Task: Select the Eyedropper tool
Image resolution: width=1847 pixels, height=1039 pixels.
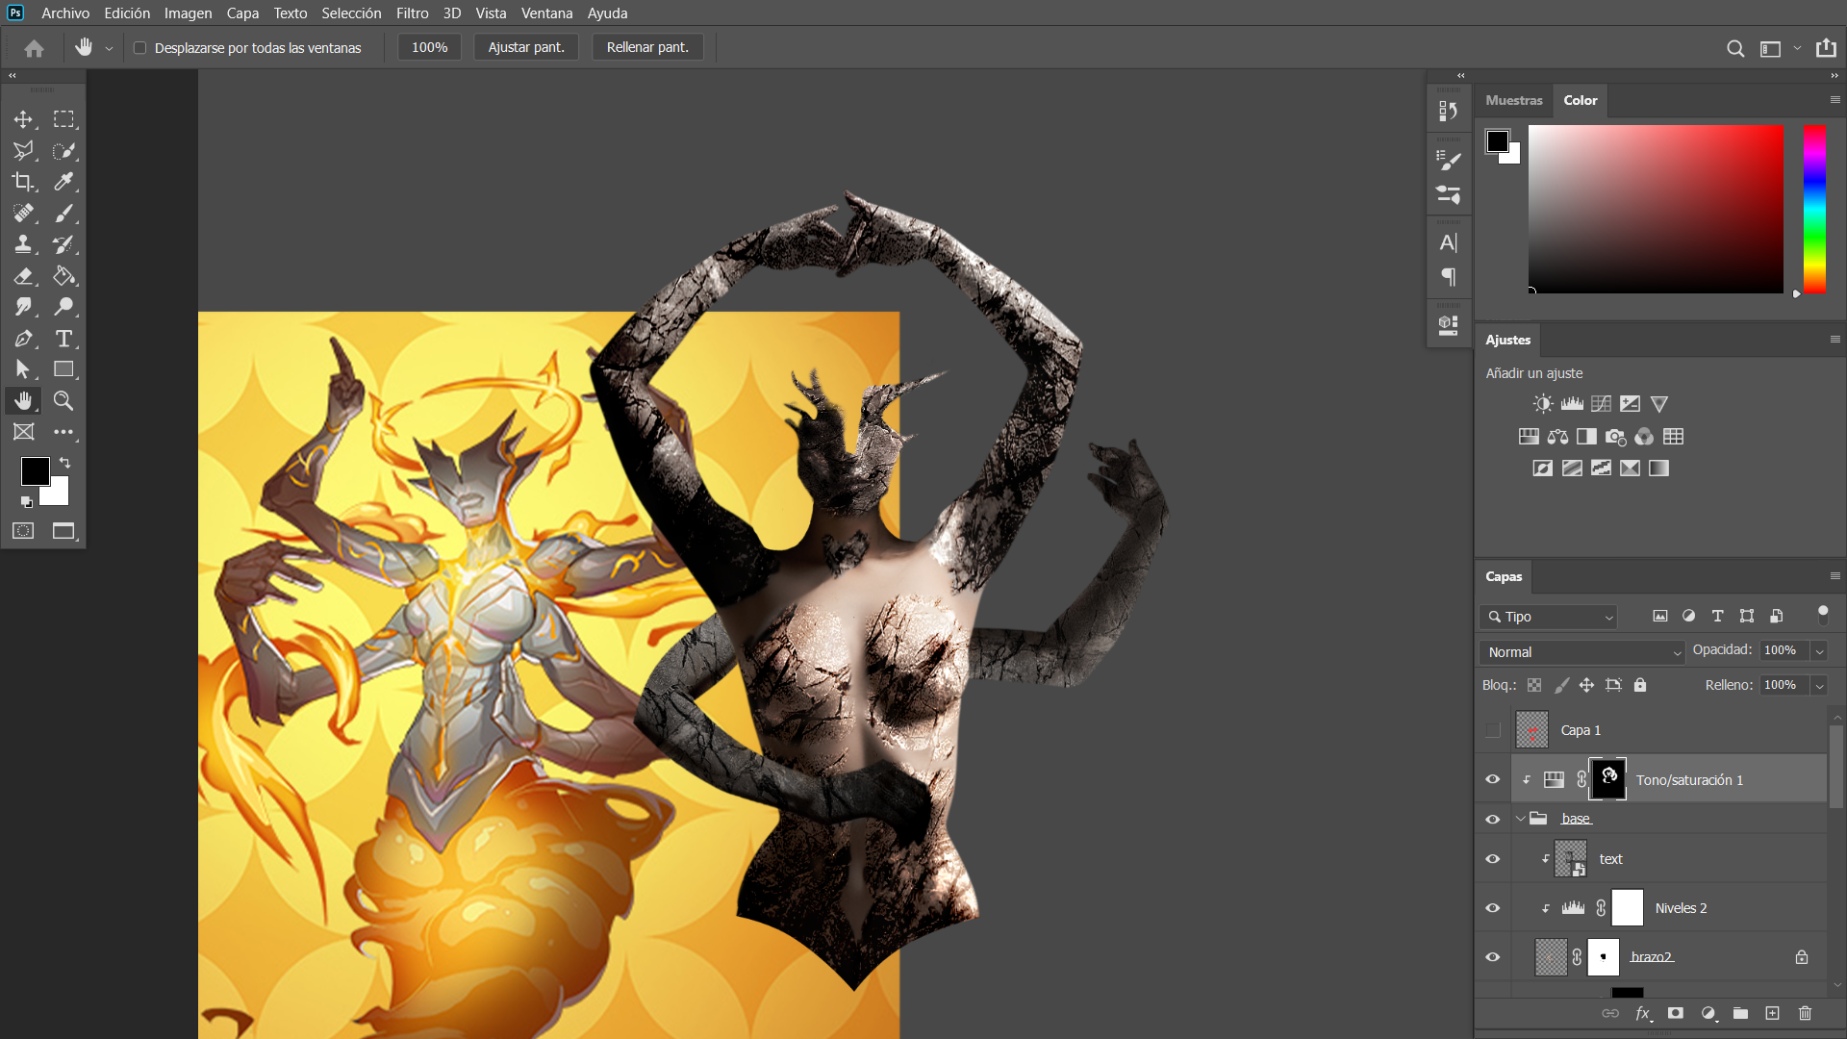Action: (x=63, y=182)
